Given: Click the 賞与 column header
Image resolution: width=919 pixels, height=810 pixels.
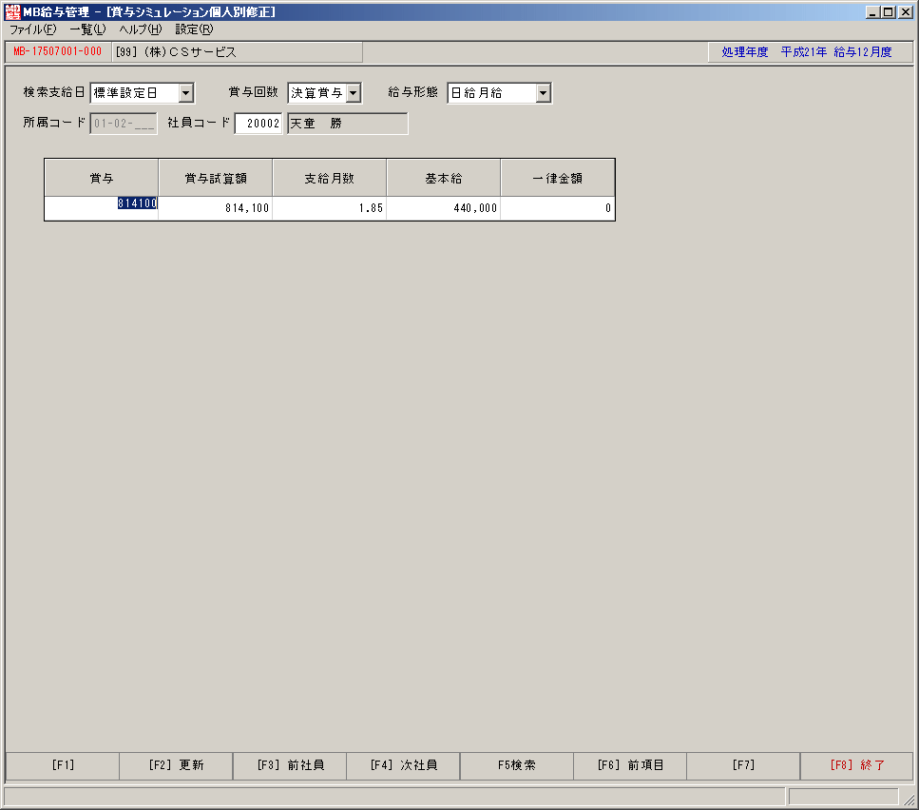Looking at the screenshot, I should click(102, 178).
